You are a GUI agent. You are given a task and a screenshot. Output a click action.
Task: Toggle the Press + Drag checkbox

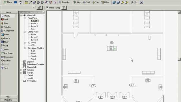click(47, 8)
